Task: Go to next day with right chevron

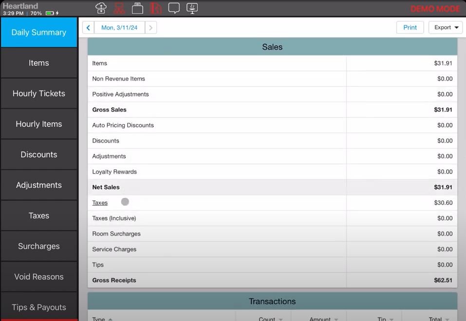Action: (x=150, y=28)
